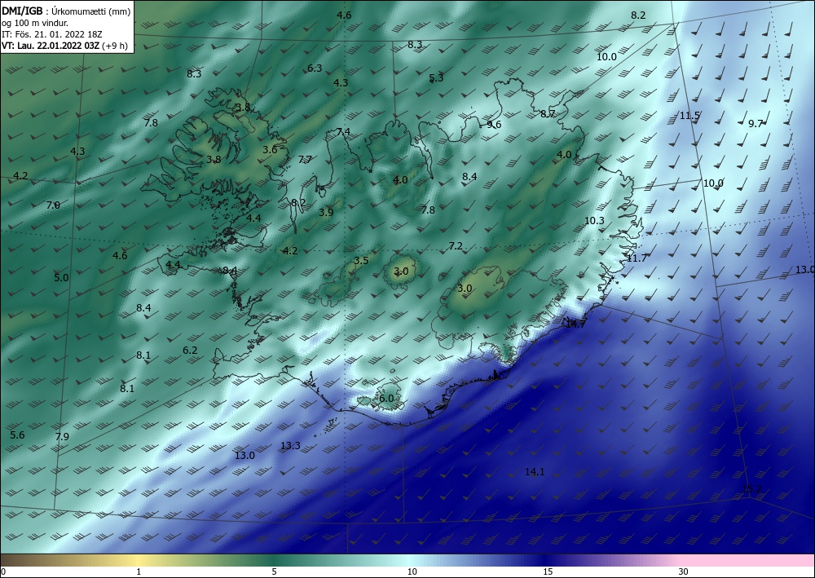The width and height of the screenshot is (815, 578).
Task: Click the 14.7 value on the coast
Action: pyautogui.click(x=576, y=324)
